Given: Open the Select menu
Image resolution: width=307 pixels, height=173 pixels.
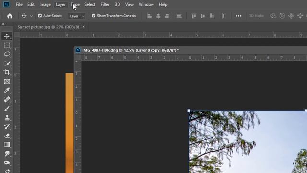Looking at the screenshot, I should click(90, 4).
